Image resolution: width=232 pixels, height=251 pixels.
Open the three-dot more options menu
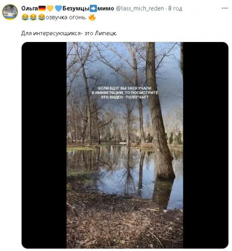(224, 8)
